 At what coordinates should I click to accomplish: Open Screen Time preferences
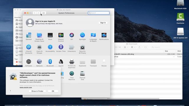(61, 48)
